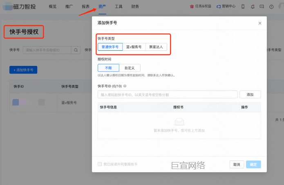Viewport: 284px width, 185px height.
Task: Click 确定 to confirm
Action: coord(253,164)
